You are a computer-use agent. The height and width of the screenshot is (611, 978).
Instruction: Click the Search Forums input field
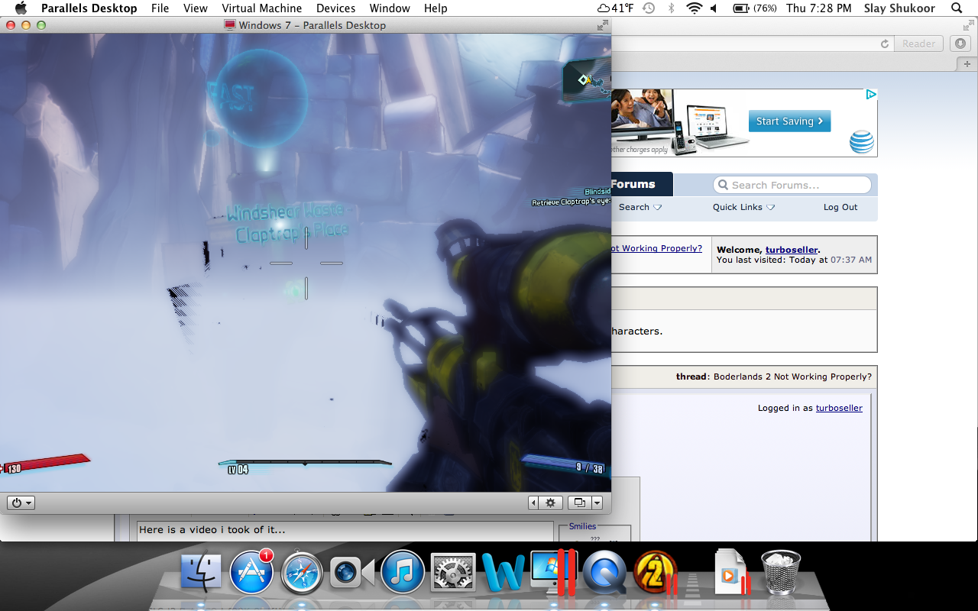pyautogui.click(x=792, y=185)
